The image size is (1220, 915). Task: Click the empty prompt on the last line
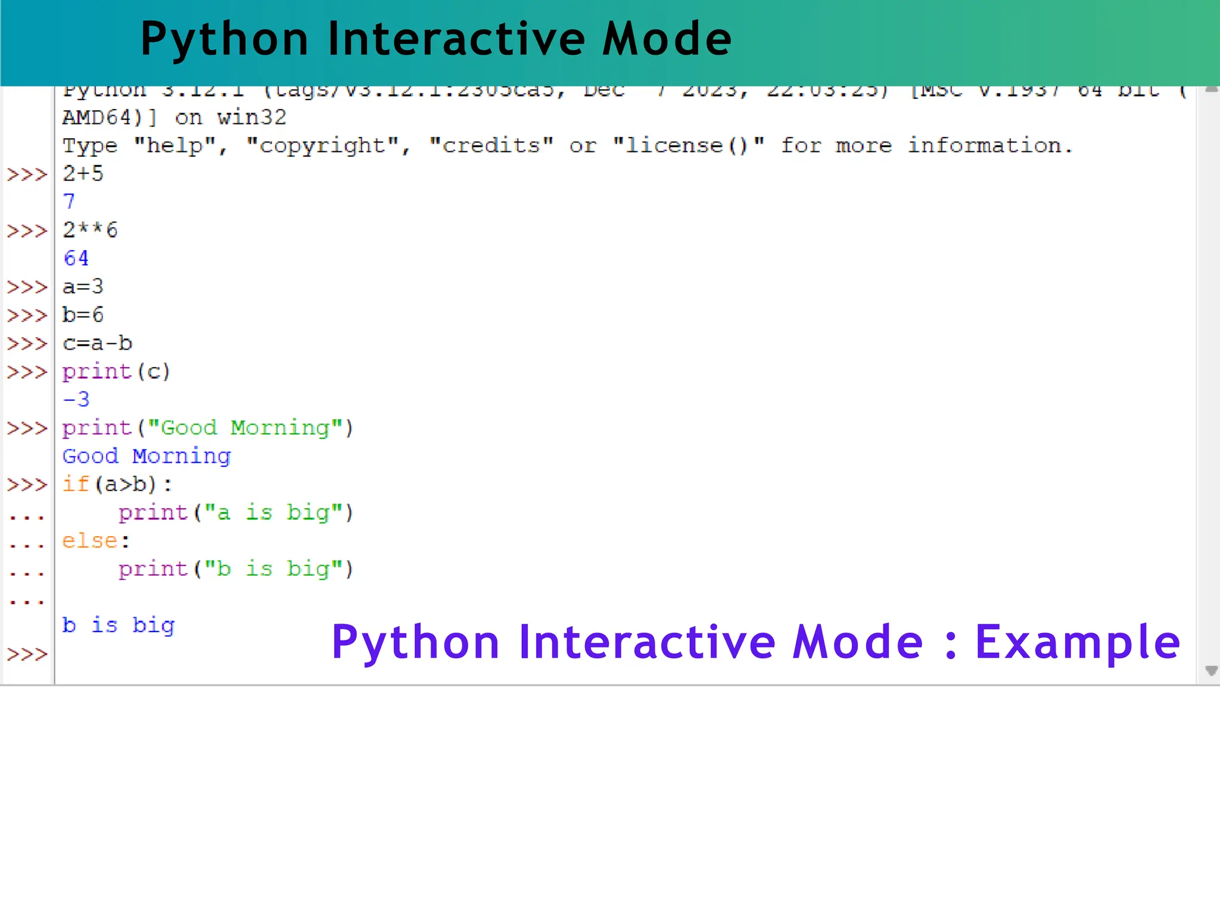click(x=27, y=655)
